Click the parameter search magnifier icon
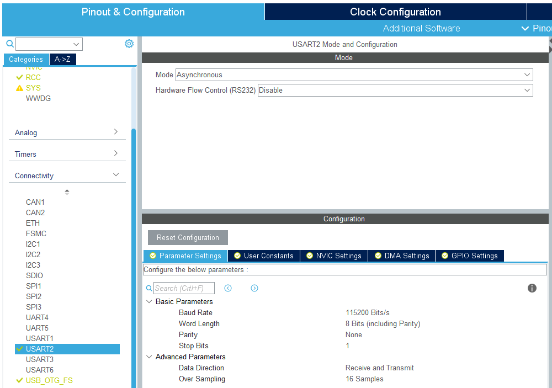552x388 pixels. [149, 288]
